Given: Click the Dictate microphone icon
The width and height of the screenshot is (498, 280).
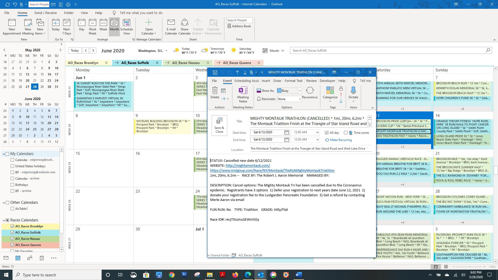Looking at the screenshot, I should coord(353,91).
